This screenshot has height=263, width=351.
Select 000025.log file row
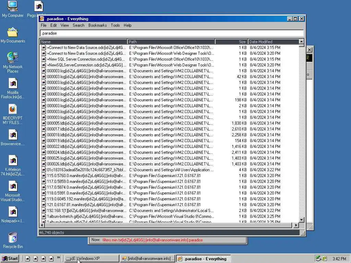(x=169, y=158)
